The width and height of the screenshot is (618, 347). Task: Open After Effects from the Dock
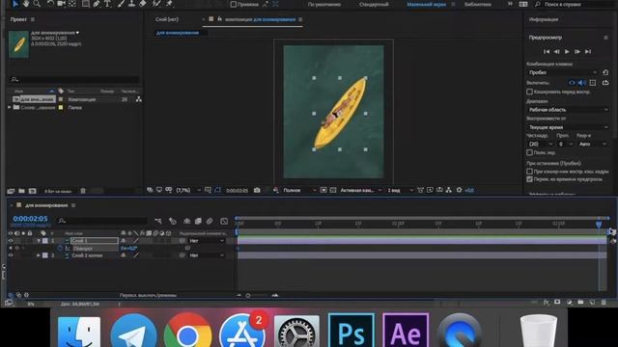[x=406, y=330]
